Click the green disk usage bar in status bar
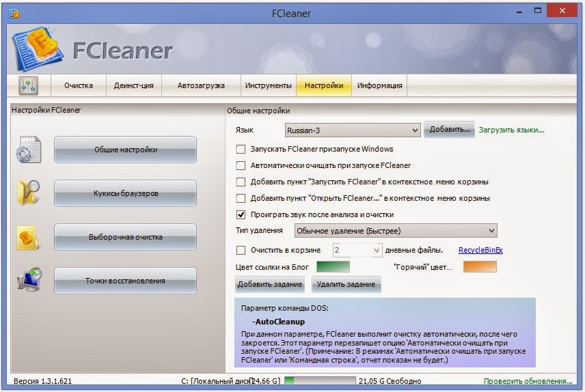The image size is (585, 392). point(320,381)
